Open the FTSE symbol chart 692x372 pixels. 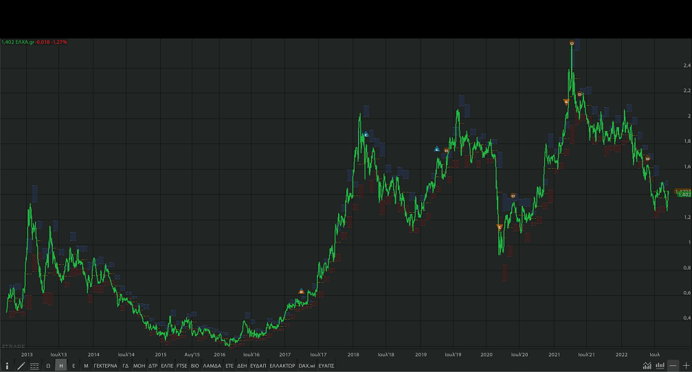click(x=182, y=366)
